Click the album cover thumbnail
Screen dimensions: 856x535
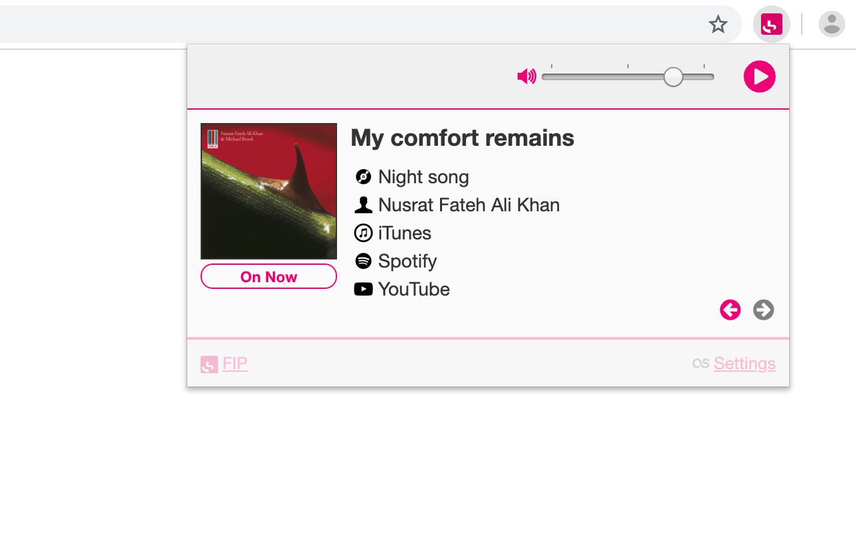click(269, 191)
